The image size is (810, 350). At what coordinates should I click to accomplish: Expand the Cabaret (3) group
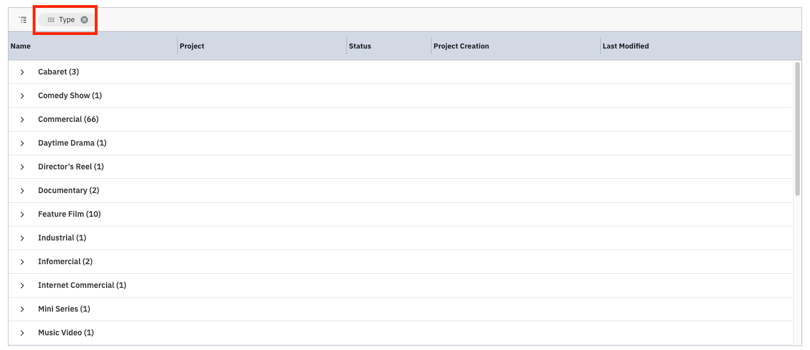pyautogui.click(x=22, y=72)
